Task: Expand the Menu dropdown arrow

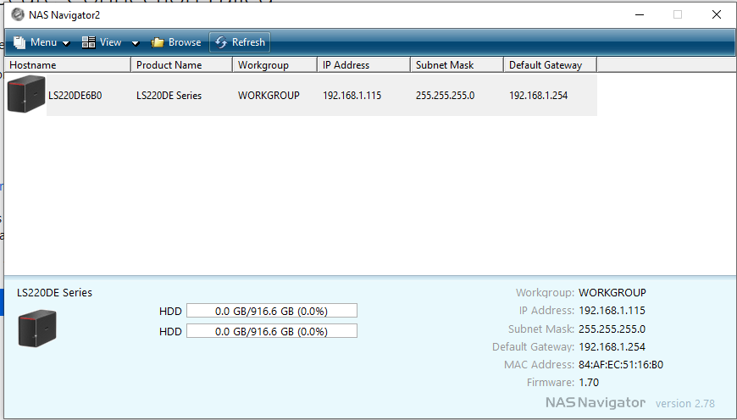Action: pyautogui.click(x=66, y=43)
